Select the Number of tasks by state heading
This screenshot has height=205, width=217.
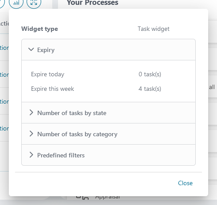click(72, 113)
